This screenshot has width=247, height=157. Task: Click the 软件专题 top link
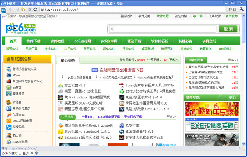click(x=163, y=16)
